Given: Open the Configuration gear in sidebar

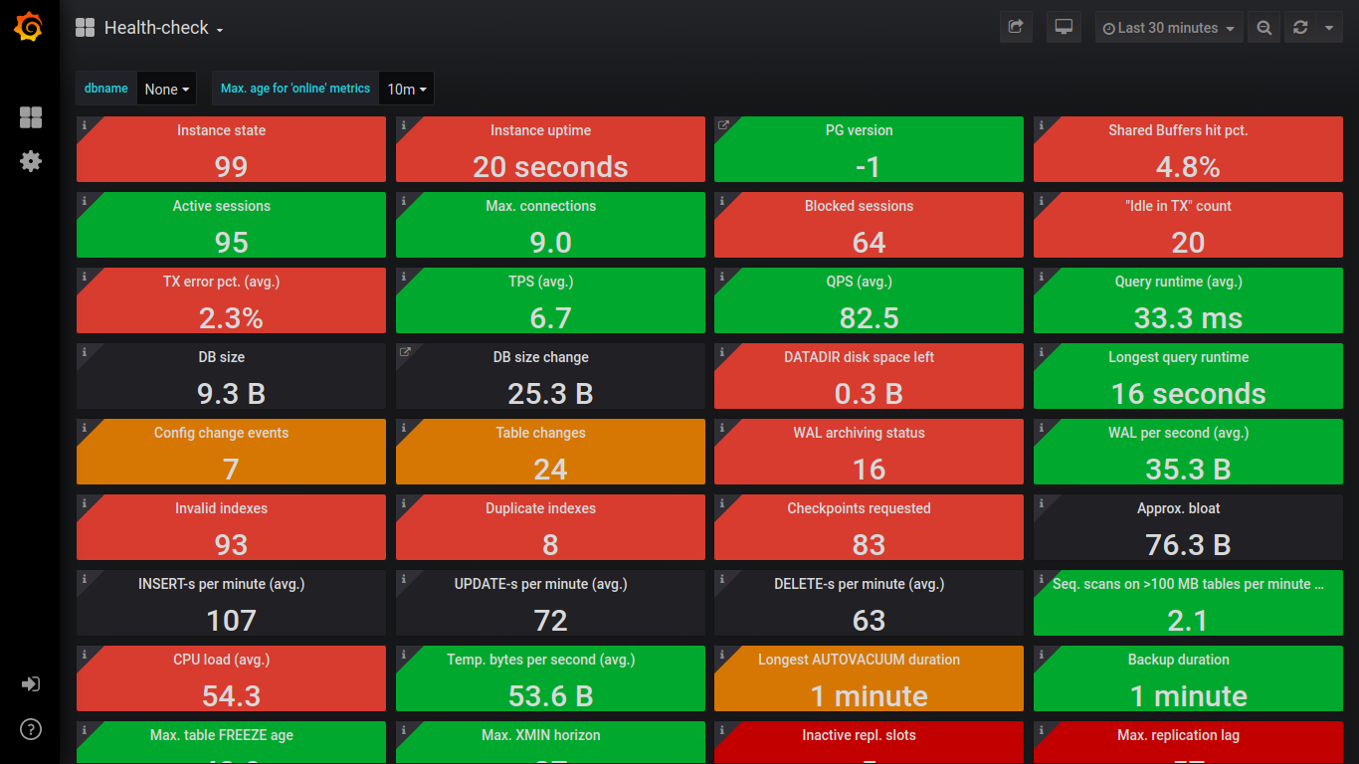Looking at the screenshot, I should tap(31, 161).
